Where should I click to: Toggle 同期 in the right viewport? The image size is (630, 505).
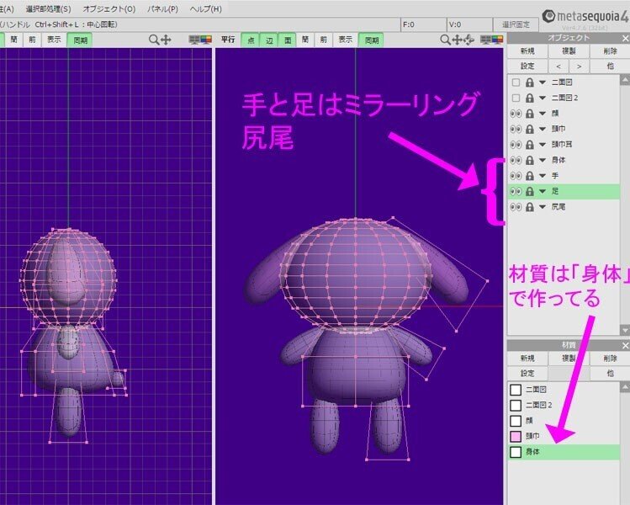click(x=371, y=40)
